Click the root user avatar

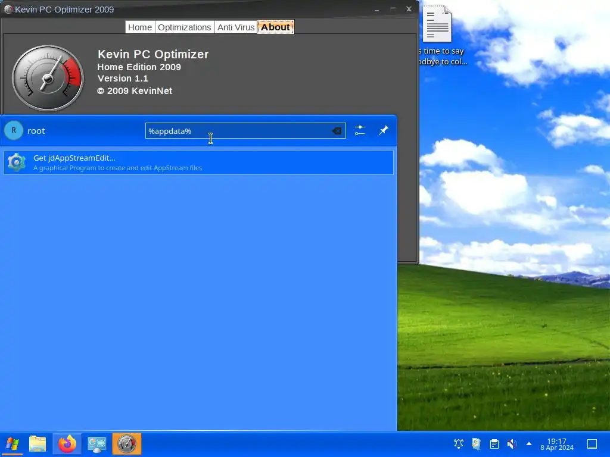(x=14, y=130)
